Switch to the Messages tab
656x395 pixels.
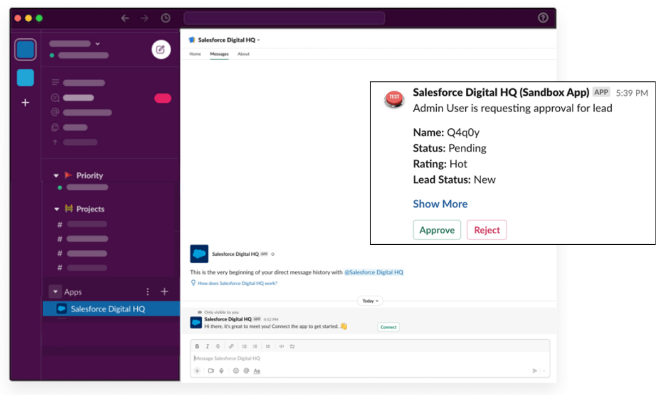click(x=219, y=54)
